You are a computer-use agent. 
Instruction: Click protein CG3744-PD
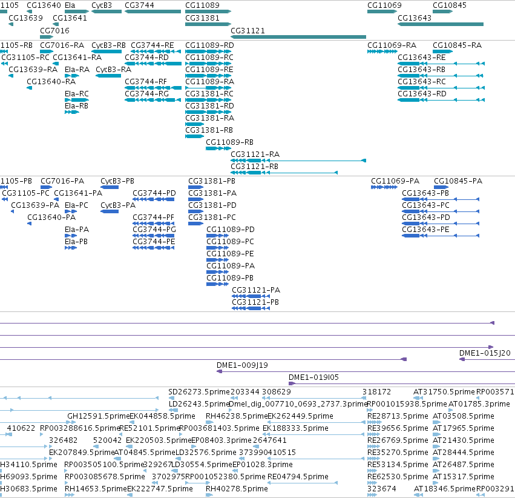[154, 193]
